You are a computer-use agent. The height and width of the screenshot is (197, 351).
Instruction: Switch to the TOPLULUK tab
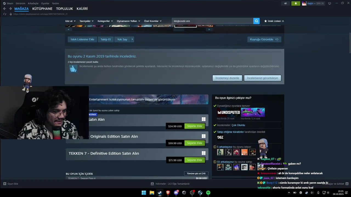(x=64, y=9)
